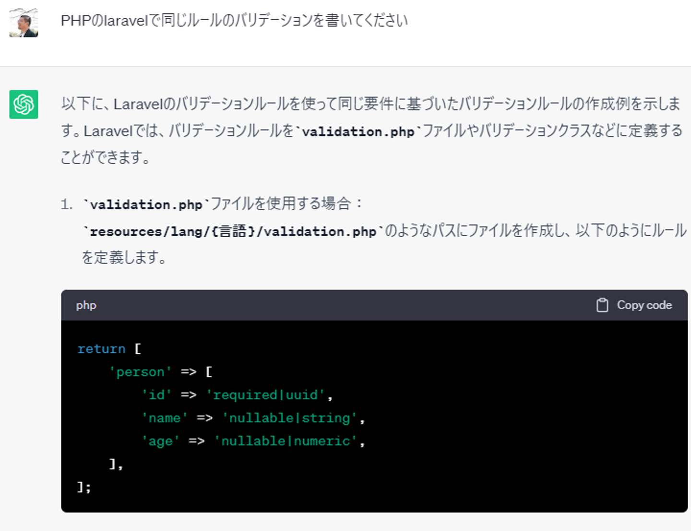Click the 'required|uuid' rule string
The image size is (691, 531).
tap(265, 395)
